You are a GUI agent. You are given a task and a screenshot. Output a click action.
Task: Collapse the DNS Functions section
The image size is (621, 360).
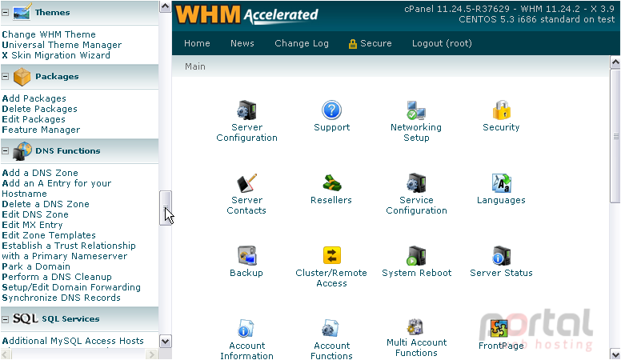5,151
